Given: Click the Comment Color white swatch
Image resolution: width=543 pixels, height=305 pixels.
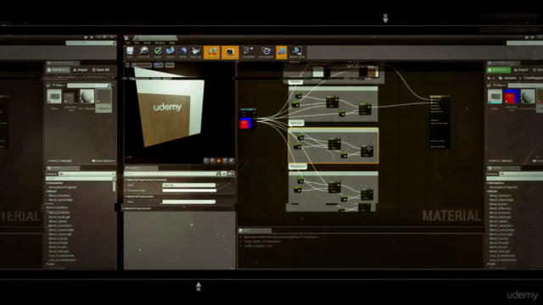Looking at the screenshot, I should 189,191.
